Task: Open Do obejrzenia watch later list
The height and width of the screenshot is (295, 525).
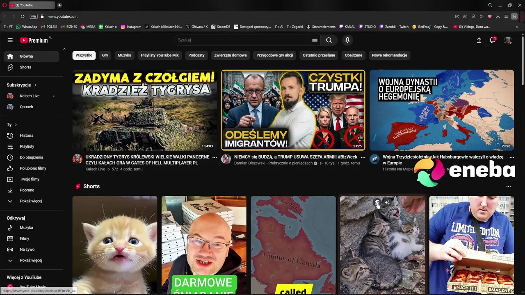Action: tap(31, 157)
